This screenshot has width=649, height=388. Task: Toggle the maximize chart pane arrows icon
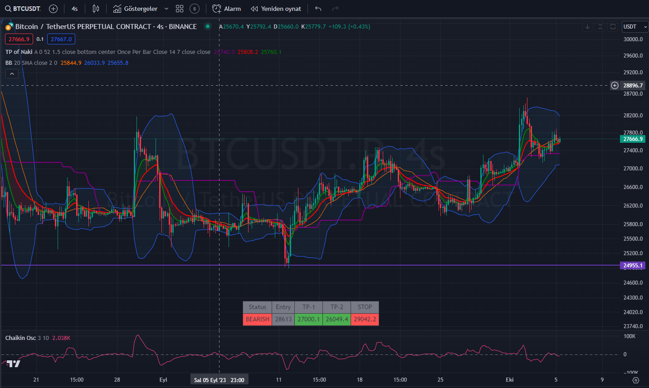[600, 27]
